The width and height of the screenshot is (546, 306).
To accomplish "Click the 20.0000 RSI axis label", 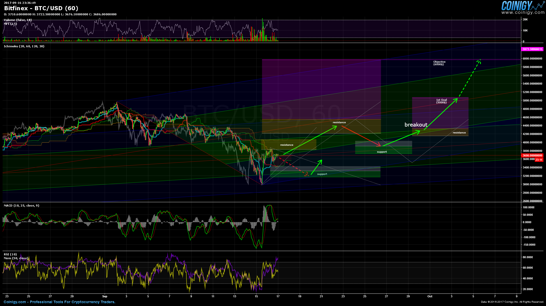I will point(528,289).
